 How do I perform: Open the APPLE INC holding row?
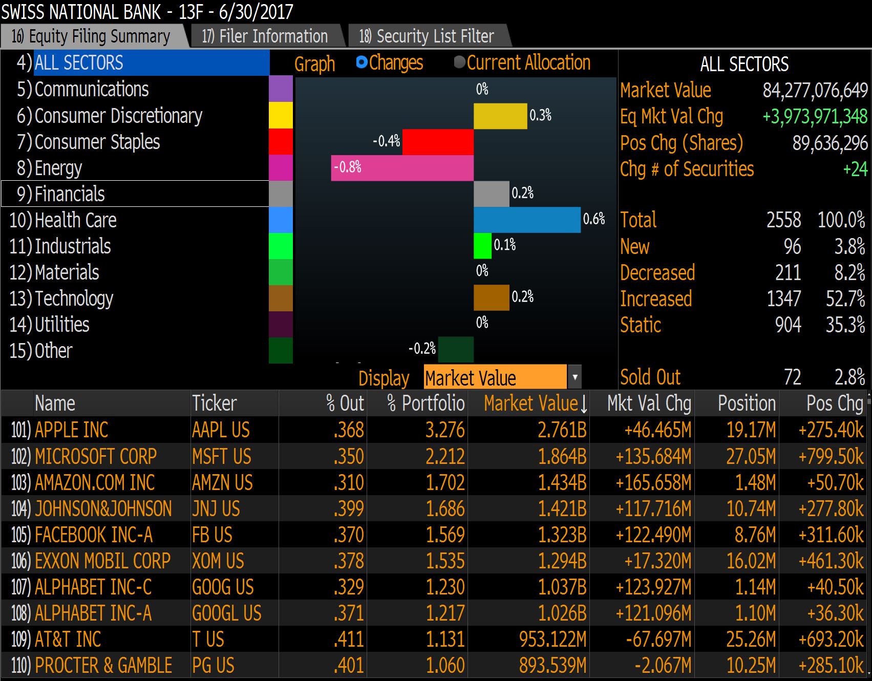coord(71,430)
